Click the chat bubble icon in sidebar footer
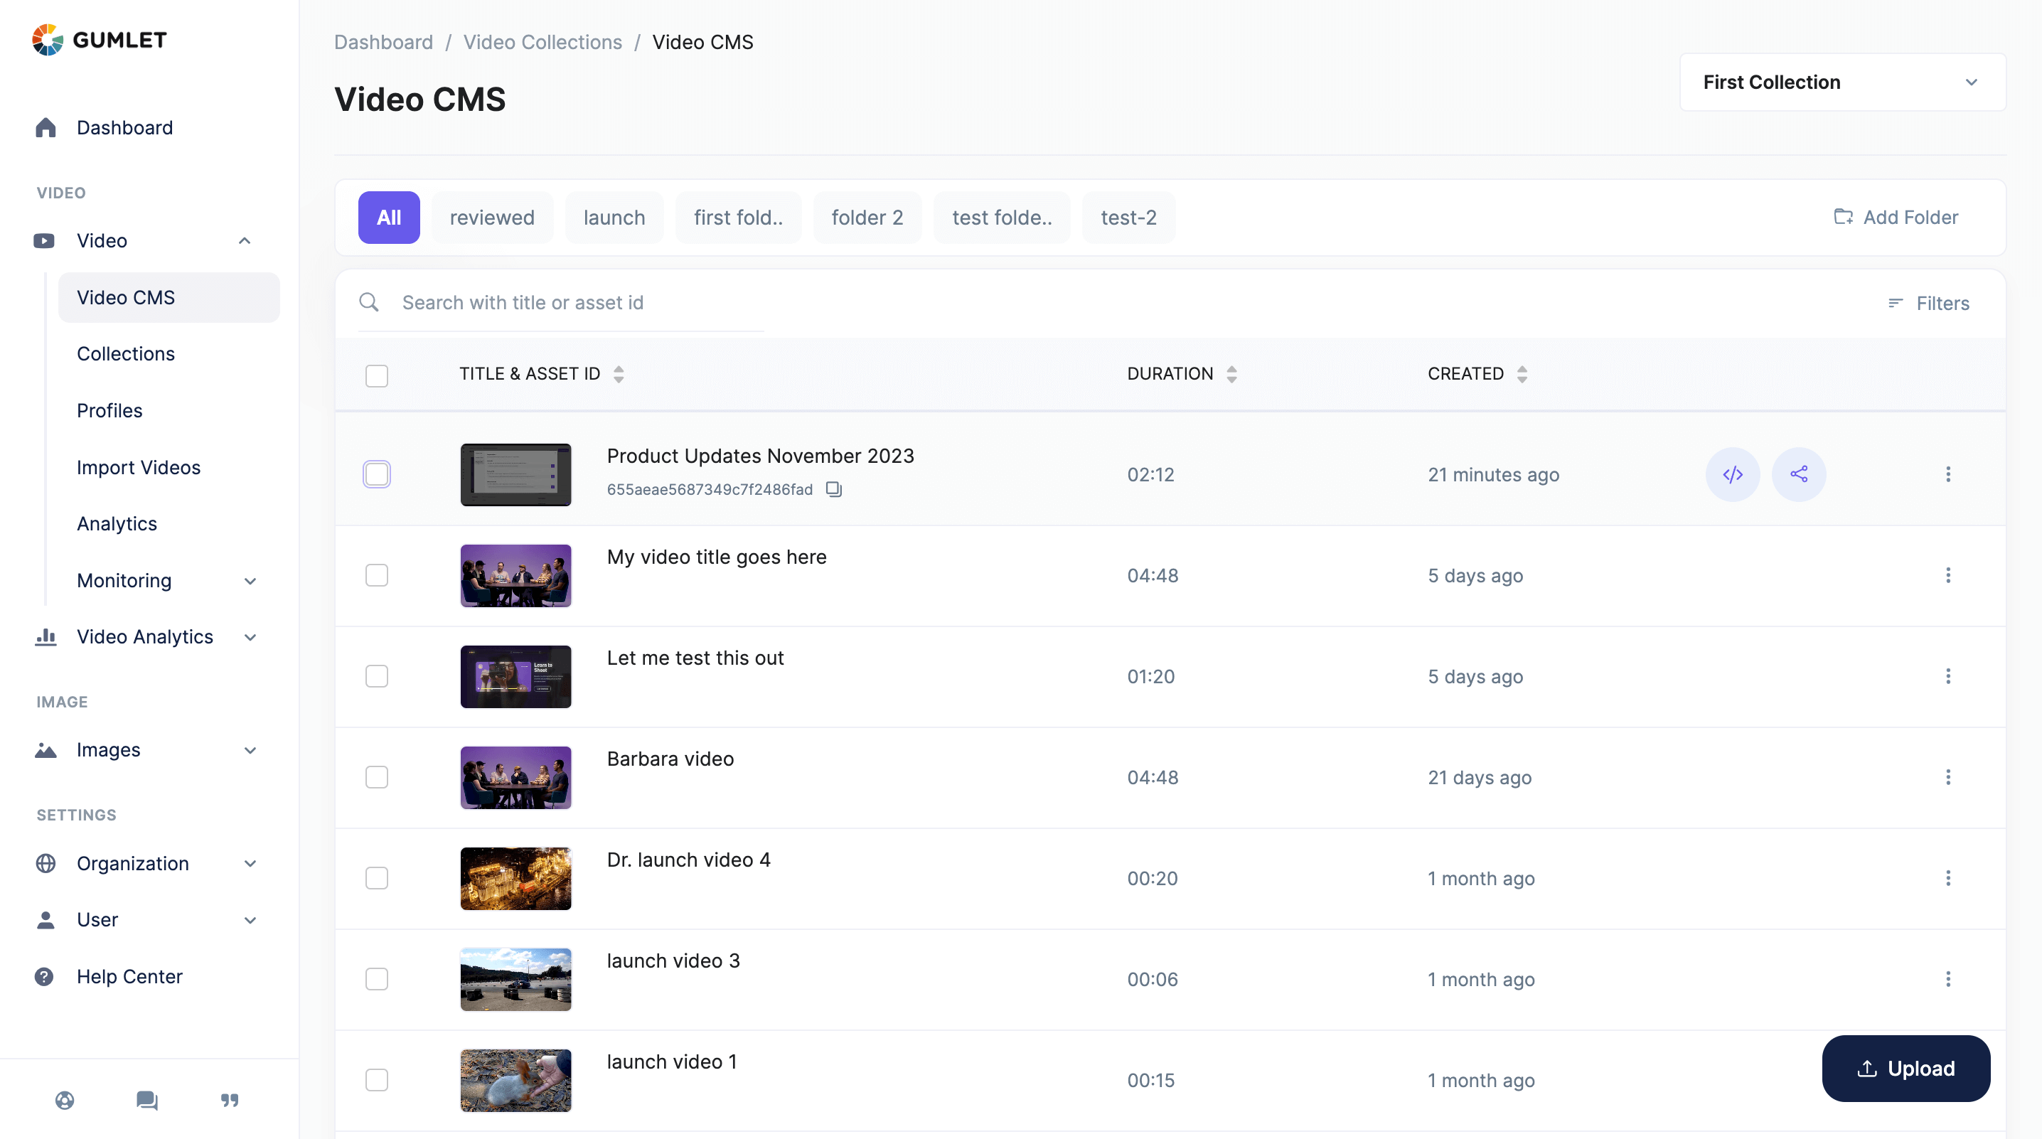 click(146, 1099)
